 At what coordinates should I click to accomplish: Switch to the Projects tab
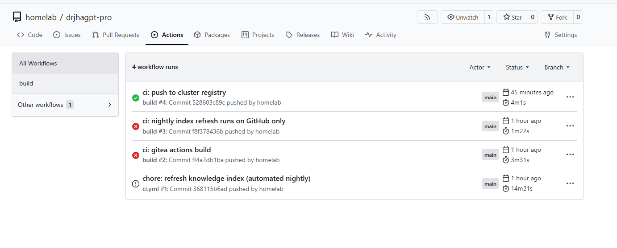pos(258,35)
